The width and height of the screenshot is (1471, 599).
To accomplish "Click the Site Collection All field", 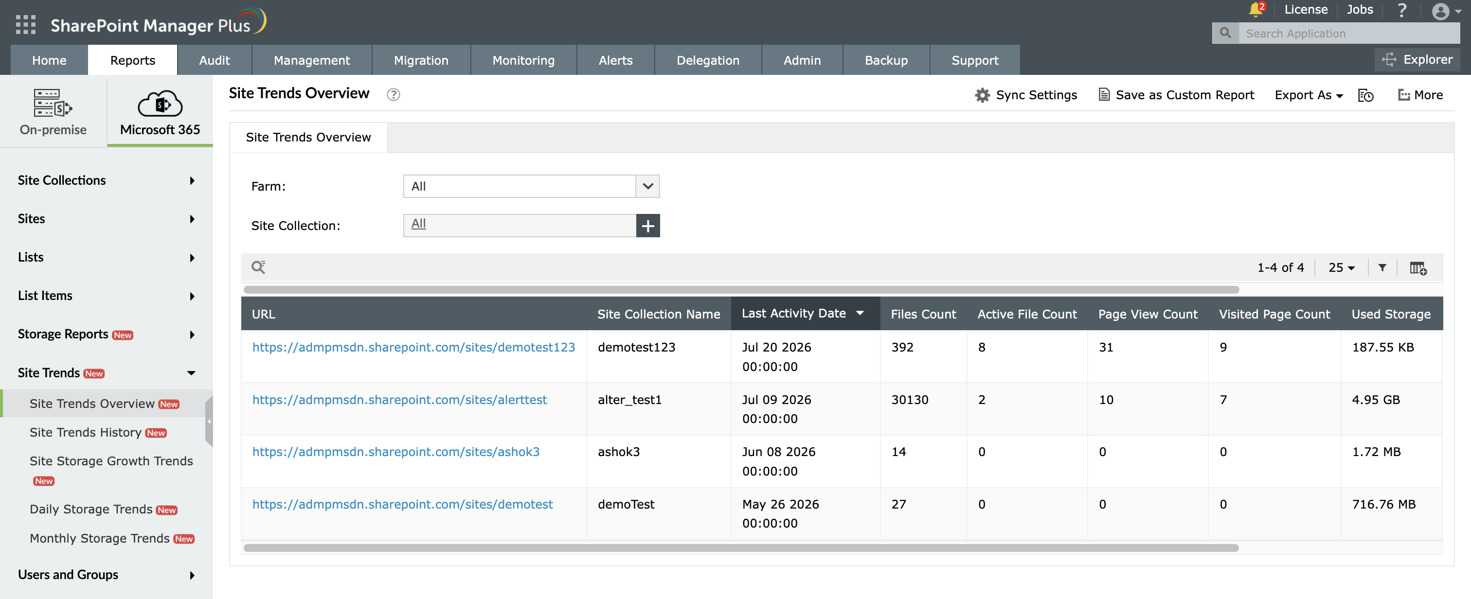I will coord(519,226).
